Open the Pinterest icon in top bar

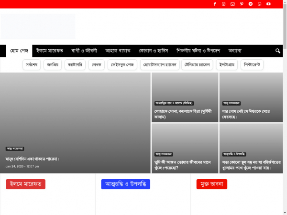[242, 4]
